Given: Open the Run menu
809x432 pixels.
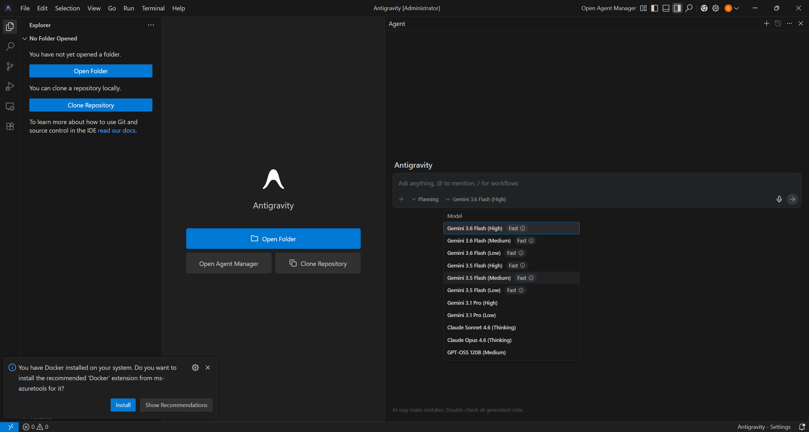Looking at the screenshot, I should 129,8.
